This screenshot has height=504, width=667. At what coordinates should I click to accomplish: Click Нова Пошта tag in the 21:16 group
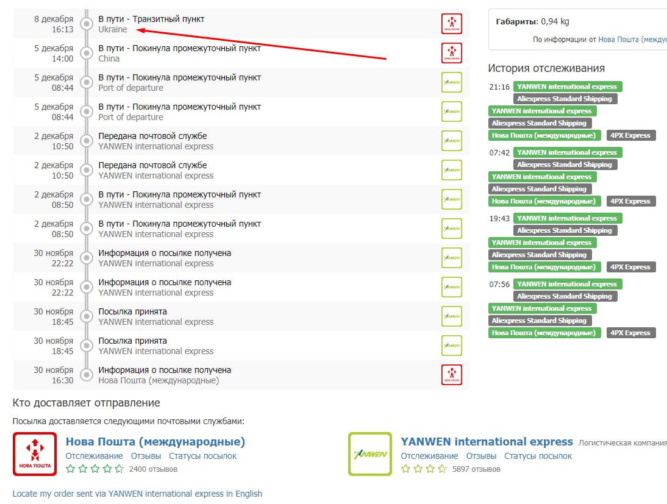[544, 135]
